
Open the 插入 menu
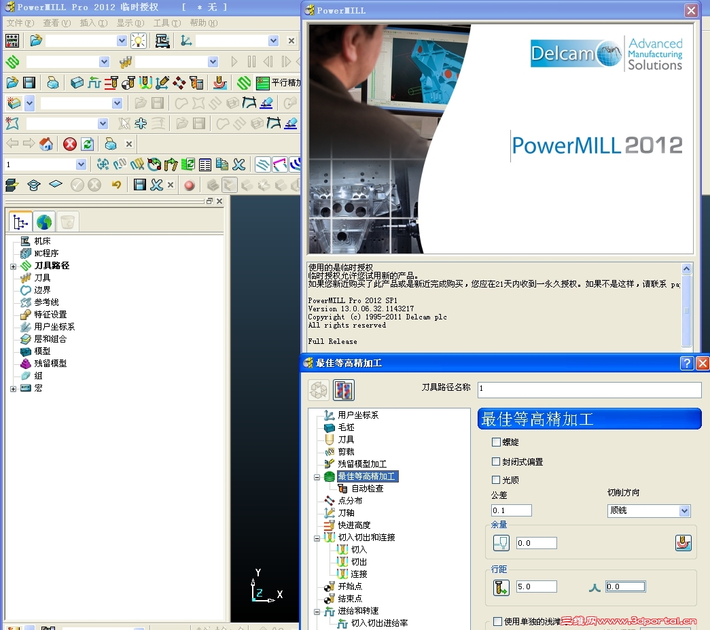point(93,23)
